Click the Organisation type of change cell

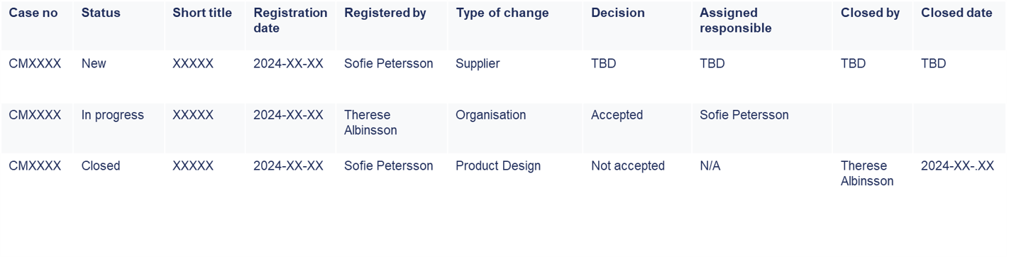(490, 115)
